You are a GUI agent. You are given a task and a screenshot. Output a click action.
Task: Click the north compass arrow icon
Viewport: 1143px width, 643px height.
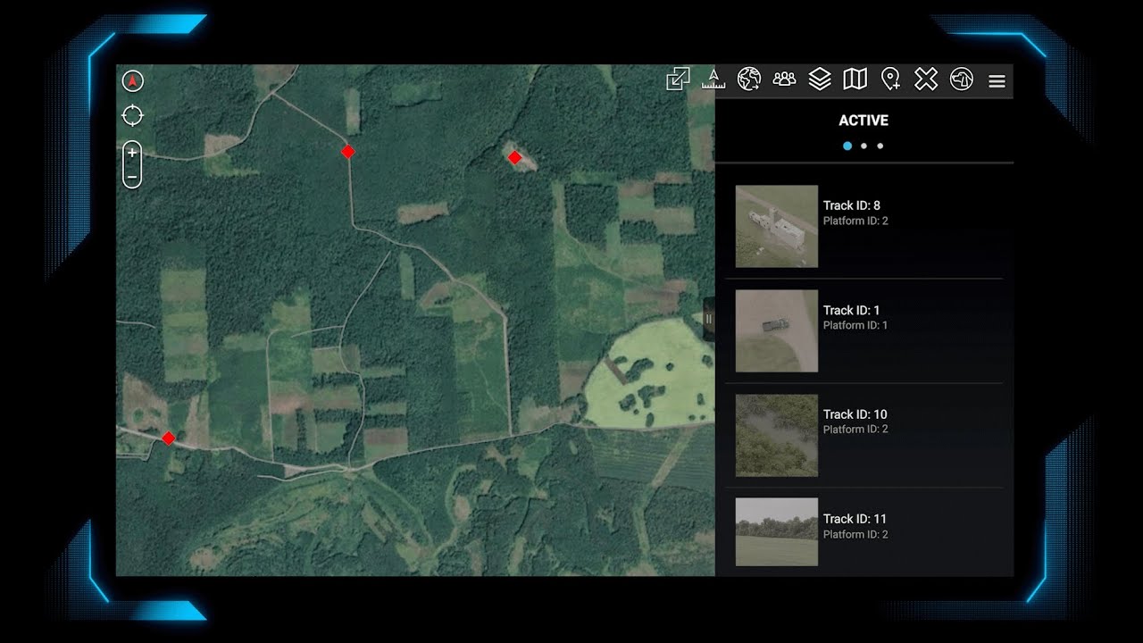132,81
